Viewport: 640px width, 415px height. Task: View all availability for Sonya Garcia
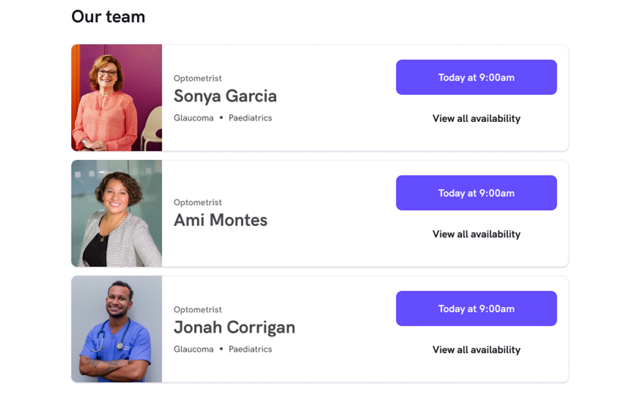476,118
